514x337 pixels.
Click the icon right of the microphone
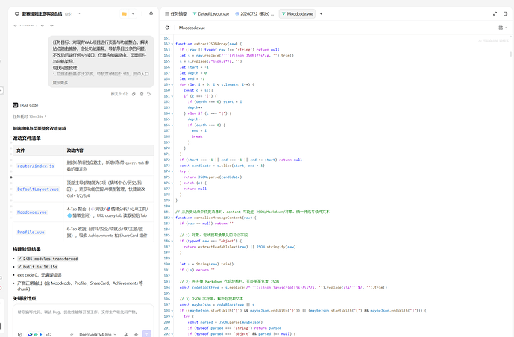(136, 334)
